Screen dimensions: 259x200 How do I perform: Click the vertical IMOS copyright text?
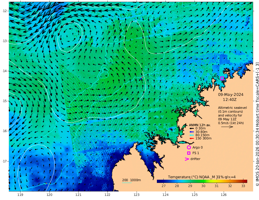[257, 124]
